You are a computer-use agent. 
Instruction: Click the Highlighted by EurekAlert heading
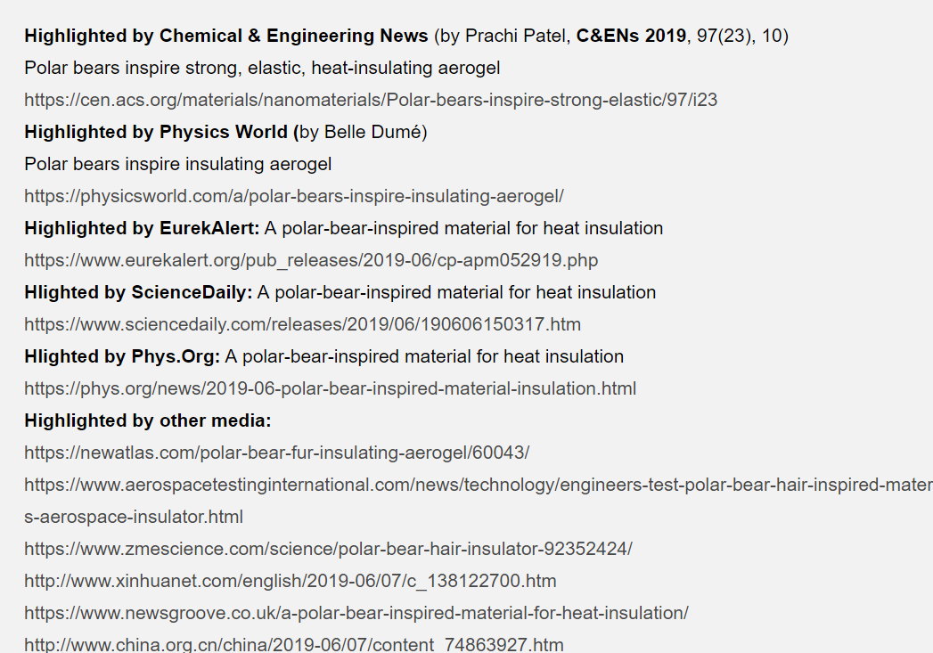click(143, 228)
